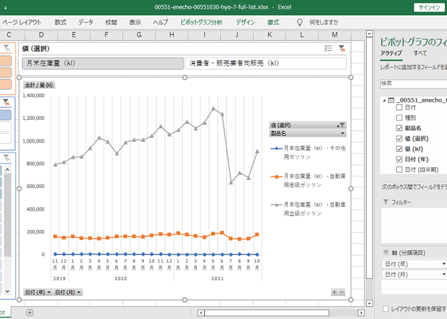Open ページレイアウト ribbon tab

(x=22, y=22)
